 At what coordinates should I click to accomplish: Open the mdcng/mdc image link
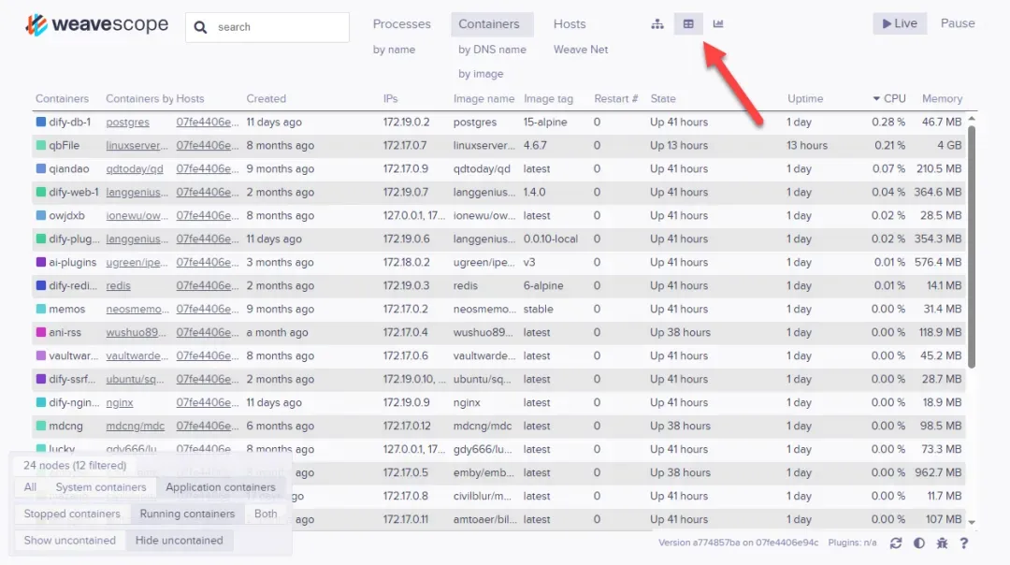coord(136,426)
